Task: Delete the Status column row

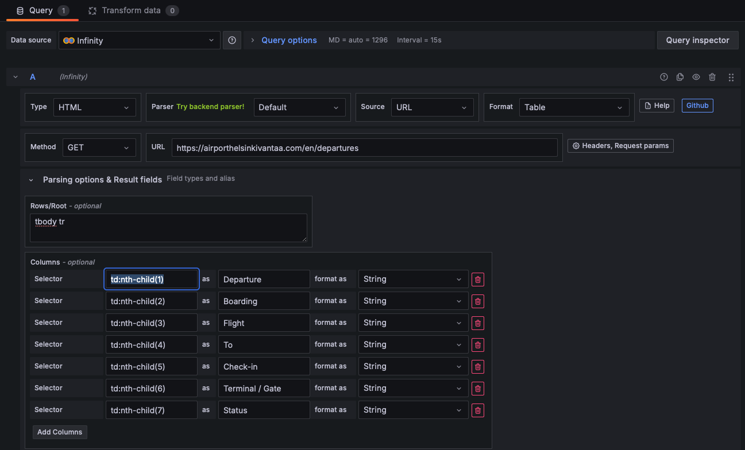Action: 478,410
